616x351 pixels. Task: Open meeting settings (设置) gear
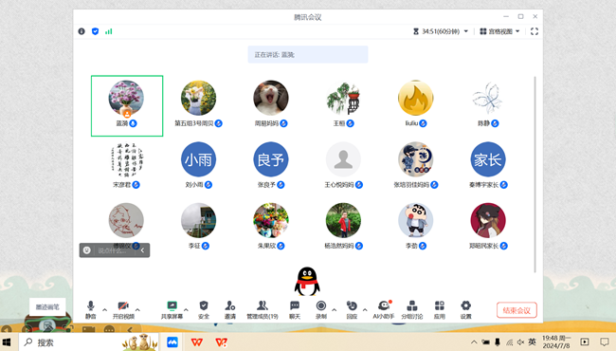click(465, 309)
